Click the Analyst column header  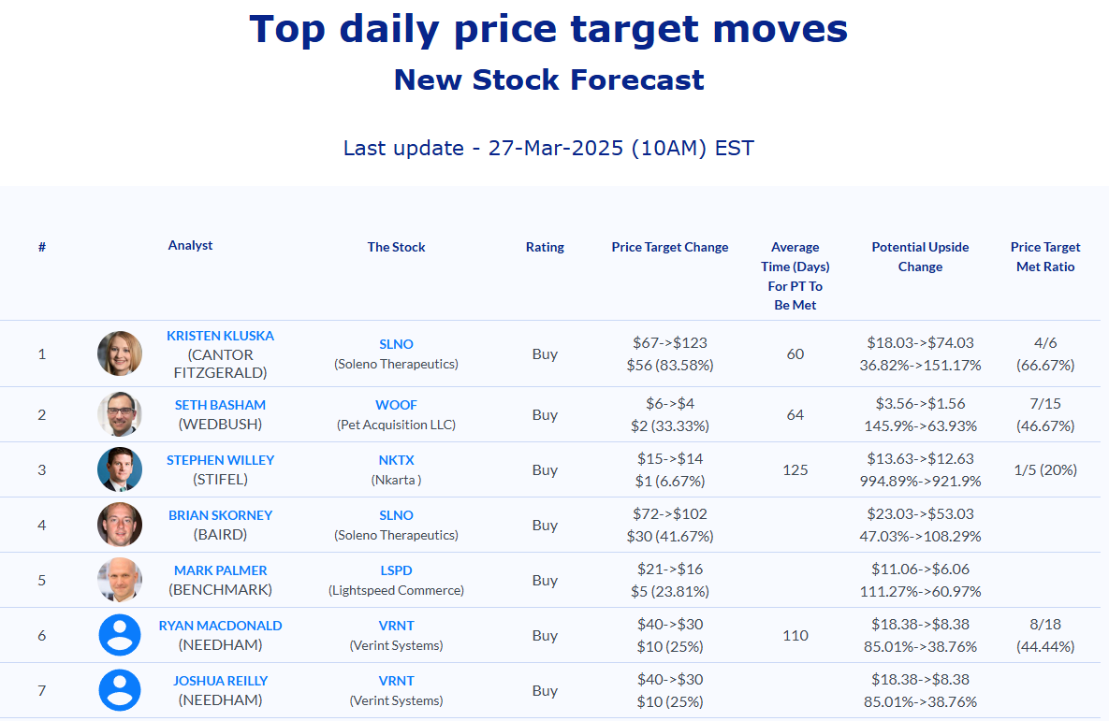coord(190,245)
